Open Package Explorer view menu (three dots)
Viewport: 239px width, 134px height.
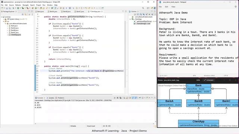tap(32, 14)
